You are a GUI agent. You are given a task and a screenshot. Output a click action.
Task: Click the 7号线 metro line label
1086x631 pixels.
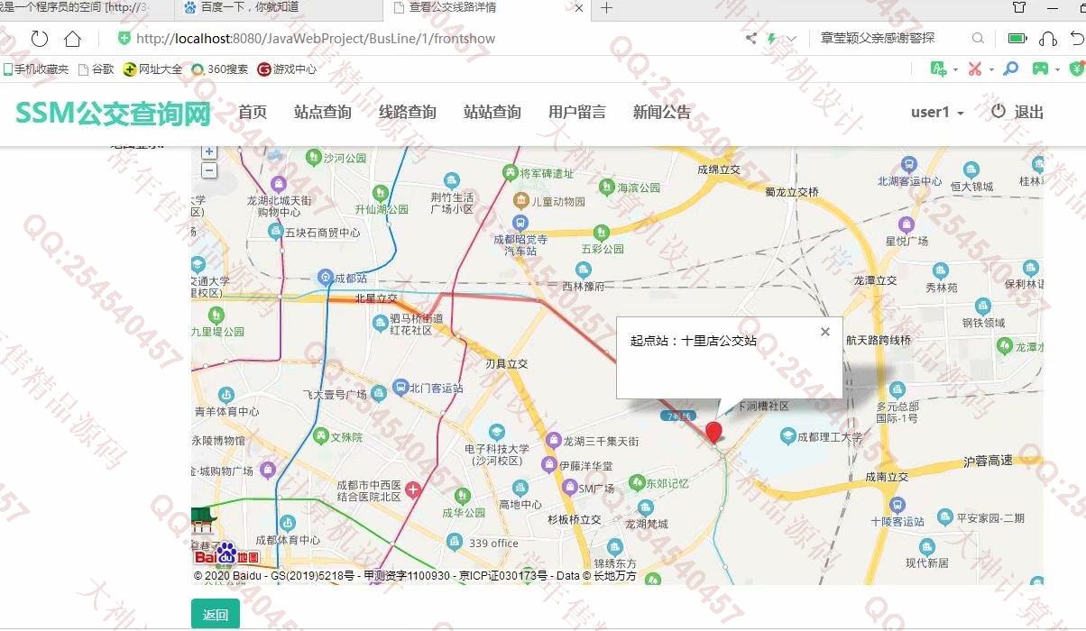point(677,416)
